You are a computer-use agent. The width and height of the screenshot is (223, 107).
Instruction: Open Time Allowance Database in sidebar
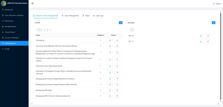pos(14,15)
